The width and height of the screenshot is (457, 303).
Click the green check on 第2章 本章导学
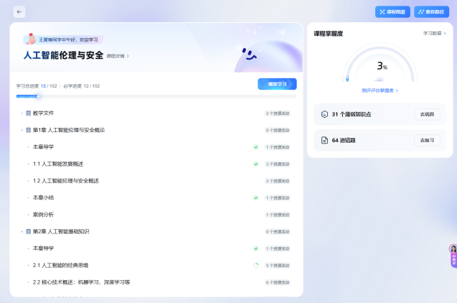point(256,248)
